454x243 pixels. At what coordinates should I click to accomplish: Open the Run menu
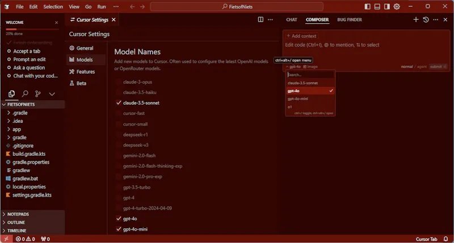pyautogui.click(x=102, y=7)
